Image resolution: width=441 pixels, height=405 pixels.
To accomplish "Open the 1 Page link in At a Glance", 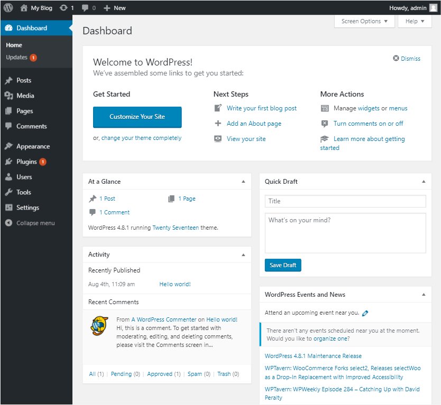I will pos(187,199).
